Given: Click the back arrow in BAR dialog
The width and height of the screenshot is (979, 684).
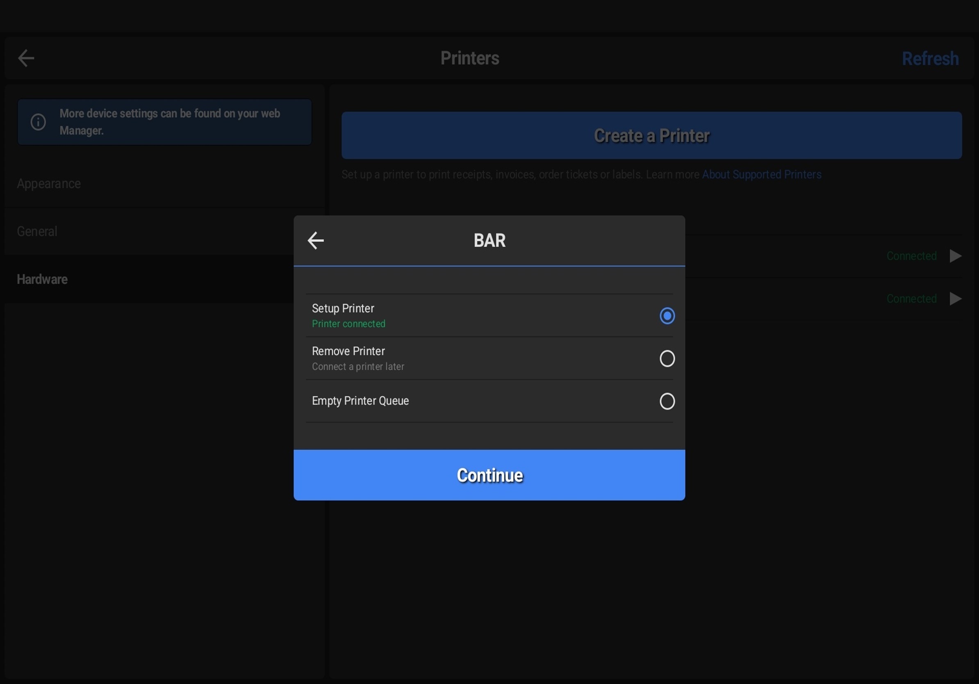Looking at the screenshot, I should (316, 241).
